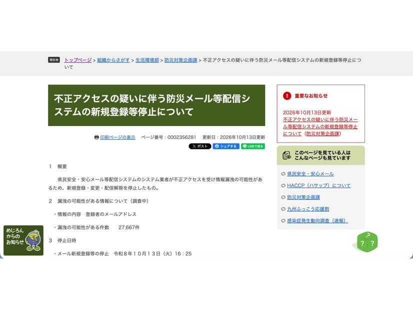Click the printer icon beside 印刷ページの表示

[x=96, y=137]
